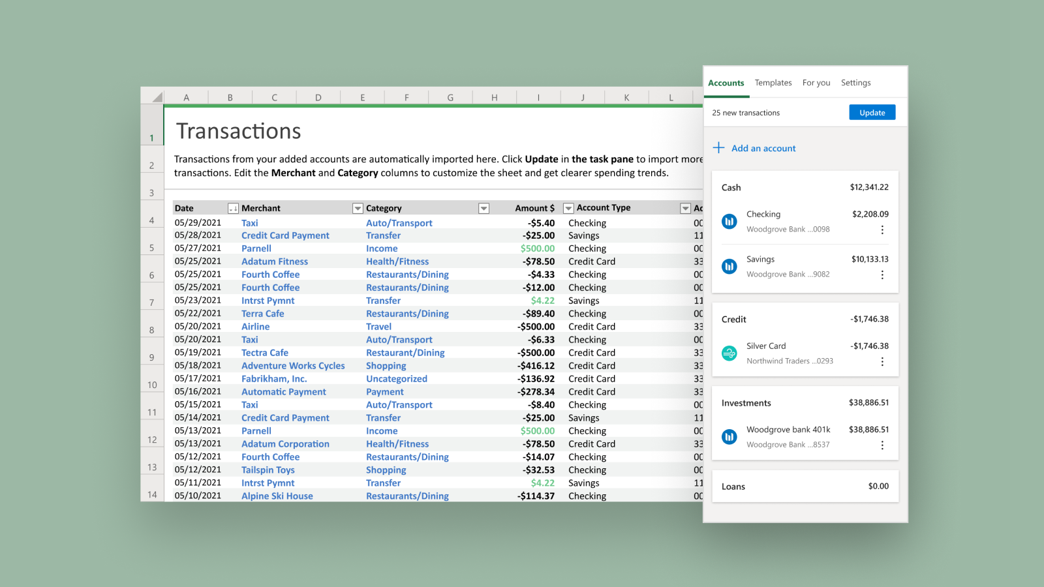Switch to the Templates tab
This screenshot has height=587, width=1044.
point(773,83)
